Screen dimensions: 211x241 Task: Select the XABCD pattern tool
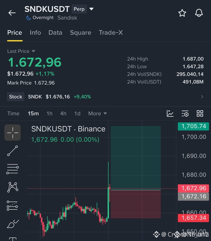coord(13,187)
